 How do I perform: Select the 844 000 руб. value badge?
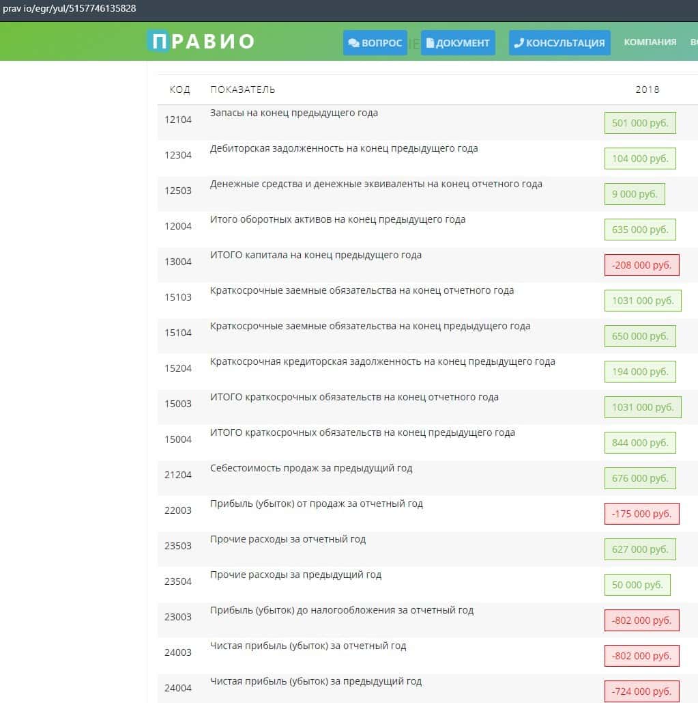pos(640,443)
